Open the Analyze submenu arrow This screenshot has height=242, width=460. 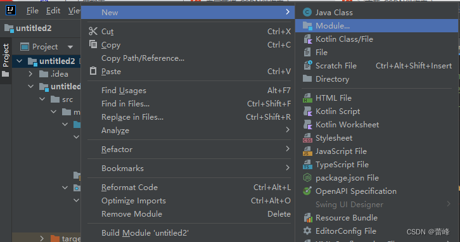tap(288, 130)
